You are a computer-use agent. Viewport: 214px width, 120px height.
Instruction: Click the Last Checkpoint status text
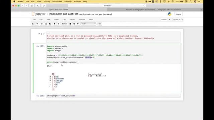(x=90, y=14)
